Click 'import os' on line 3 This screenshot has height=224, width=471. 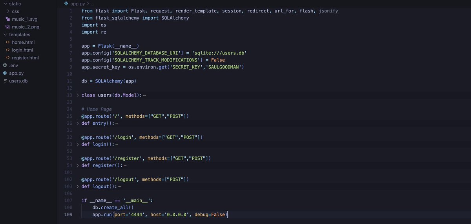[94, 25]
